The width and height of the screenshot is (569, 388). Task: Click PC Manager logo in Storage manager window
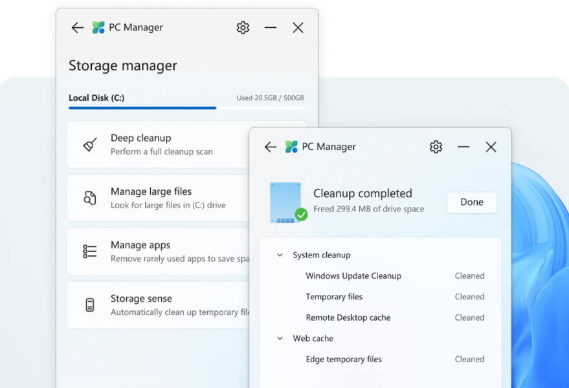pos(98,28)
